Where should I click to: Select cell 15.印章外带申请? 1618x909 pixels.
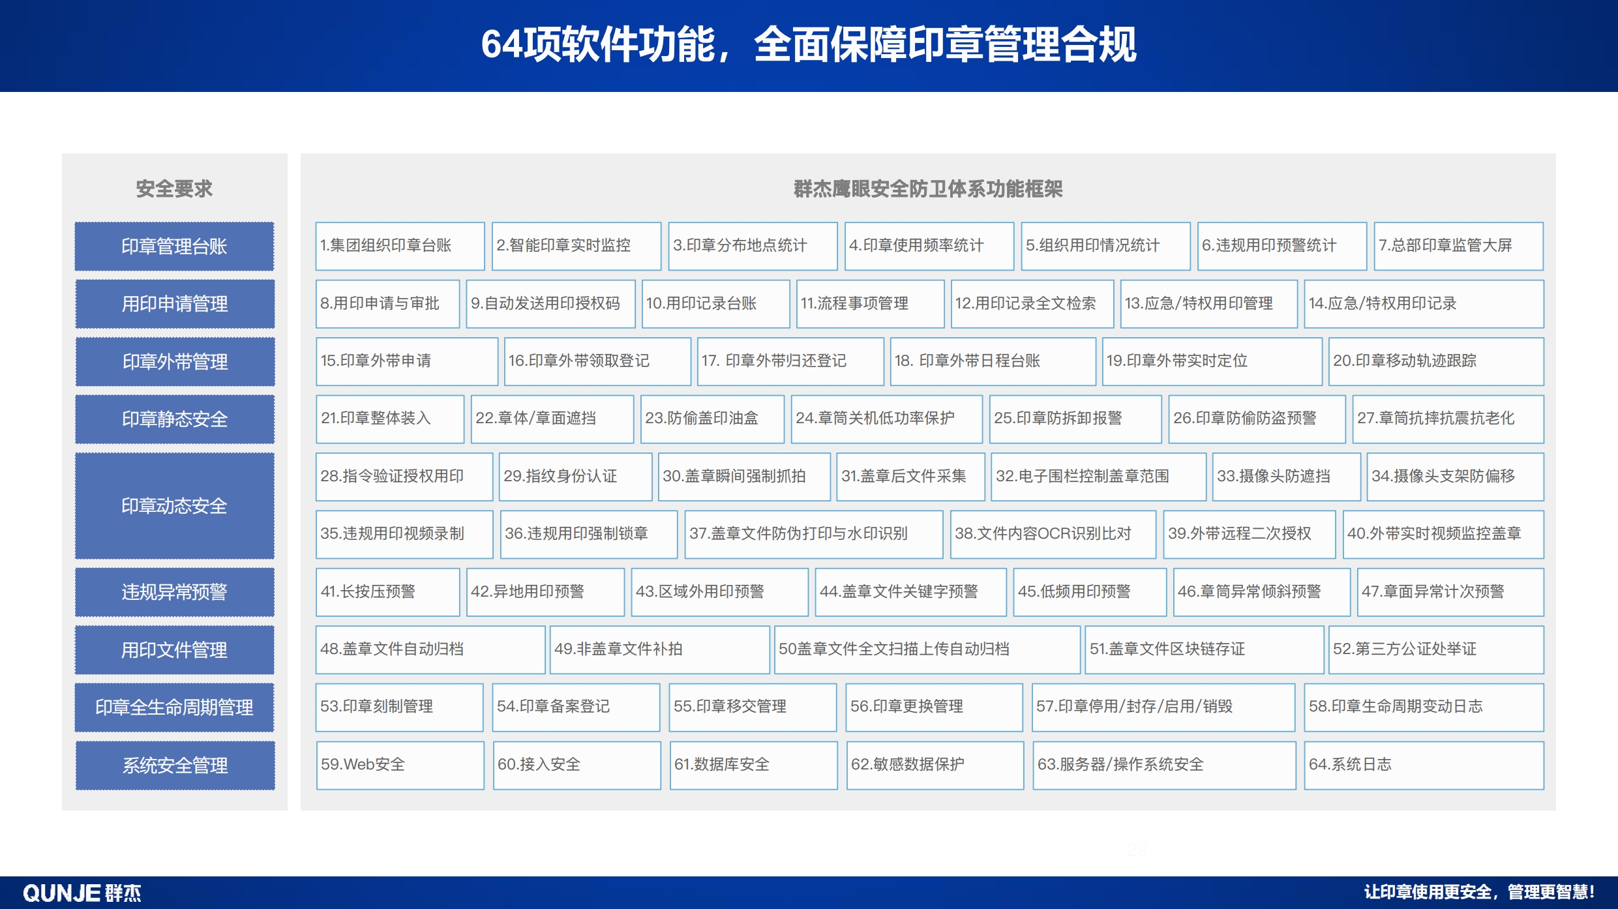tap(406, 362)
